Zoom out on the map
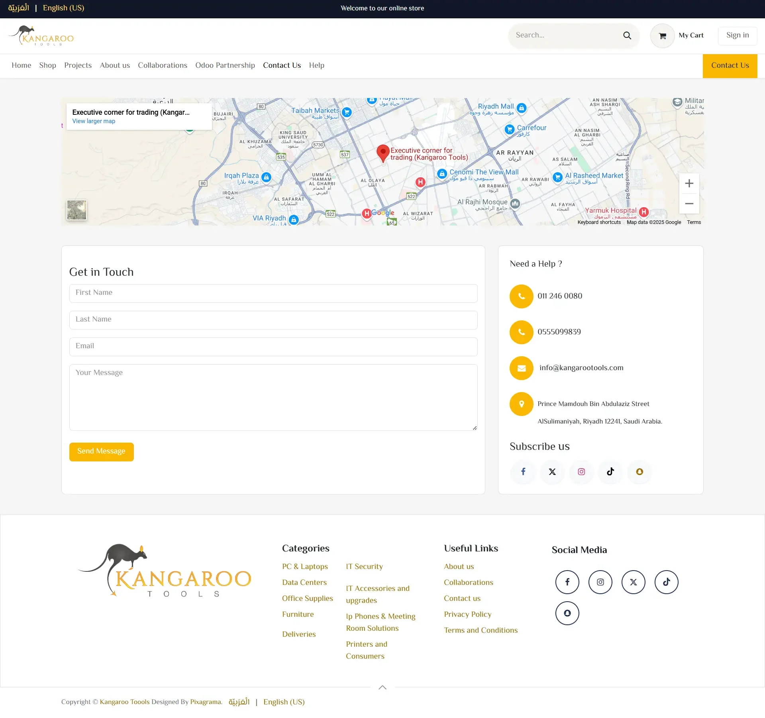Screen dimensions: 765x718 tap(689, 204)
